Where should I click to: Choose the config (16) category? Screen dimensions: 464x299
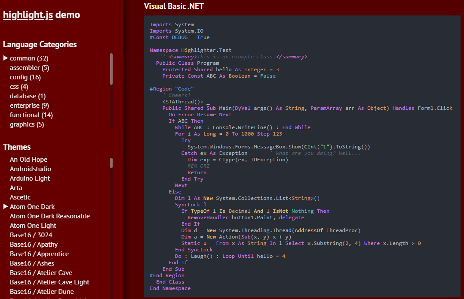point(25,77)
